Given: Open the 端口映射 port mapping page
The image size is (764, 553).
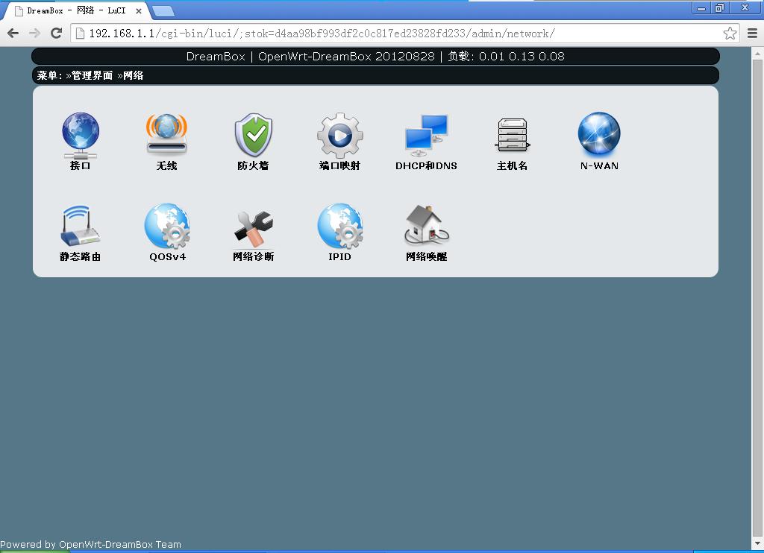Looking at the screenshot, I should pyautogui.click(x=339, y=140).
